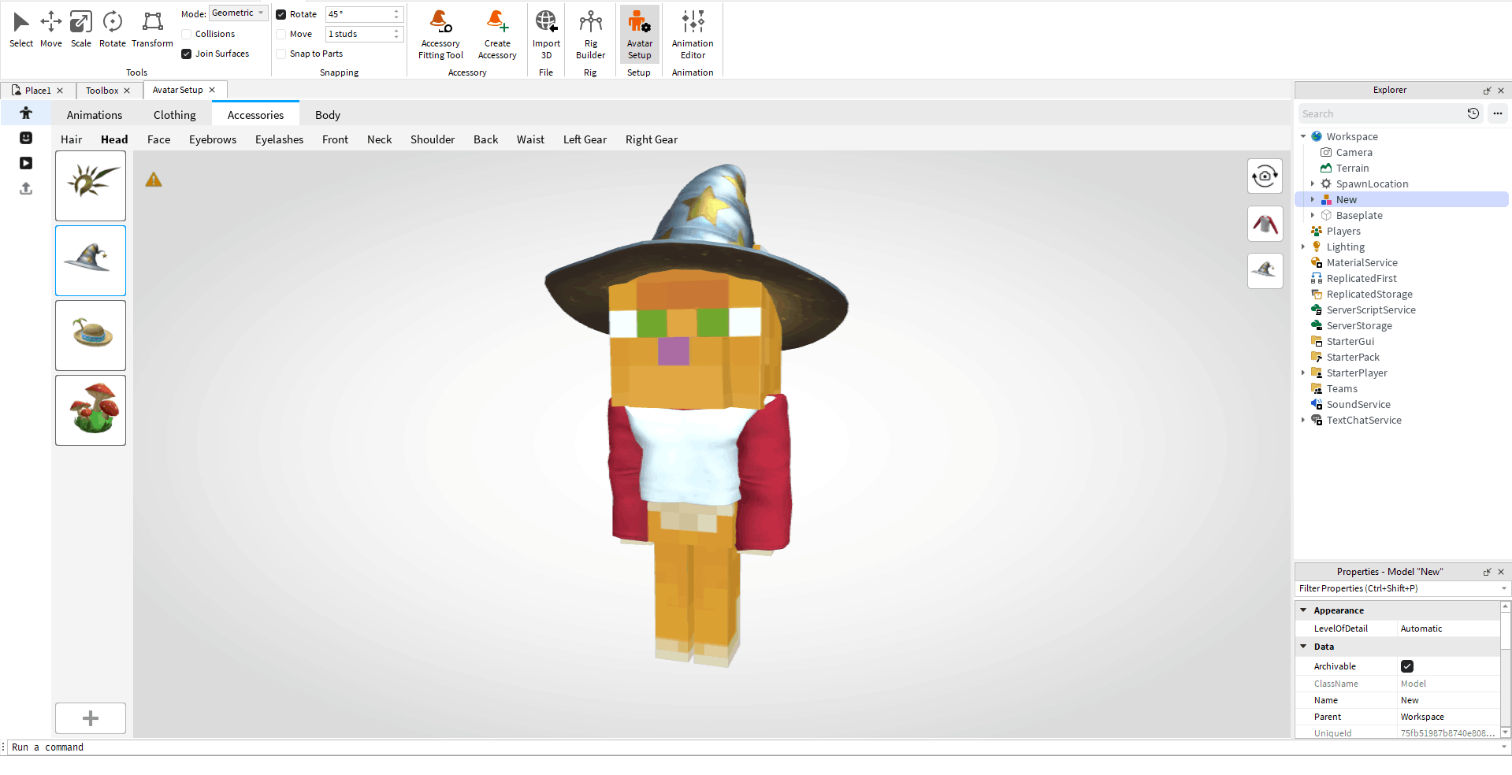This screenshot has height=775, width=1512.
Task: Open the Mode Geometric dropdown
Action: pos(238,13)
